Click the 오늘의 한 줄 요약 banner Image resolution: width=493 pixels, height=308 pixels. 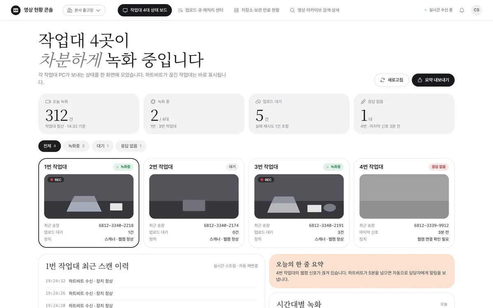click(362, 271)
